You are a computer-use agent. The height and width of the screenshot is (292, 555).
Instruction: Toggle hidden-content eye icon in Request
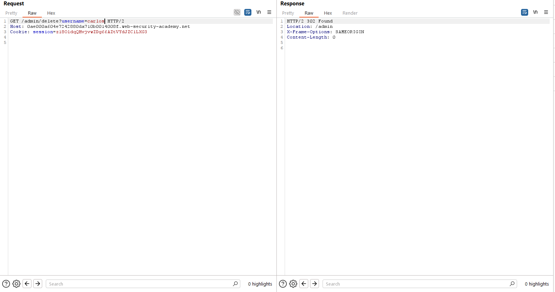(x=237, y=12)
